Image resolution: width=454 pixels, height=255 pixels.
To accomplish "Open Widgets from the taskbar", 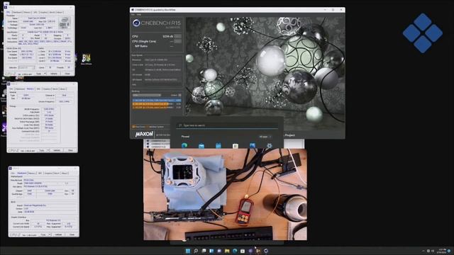I will click(211, 251).
